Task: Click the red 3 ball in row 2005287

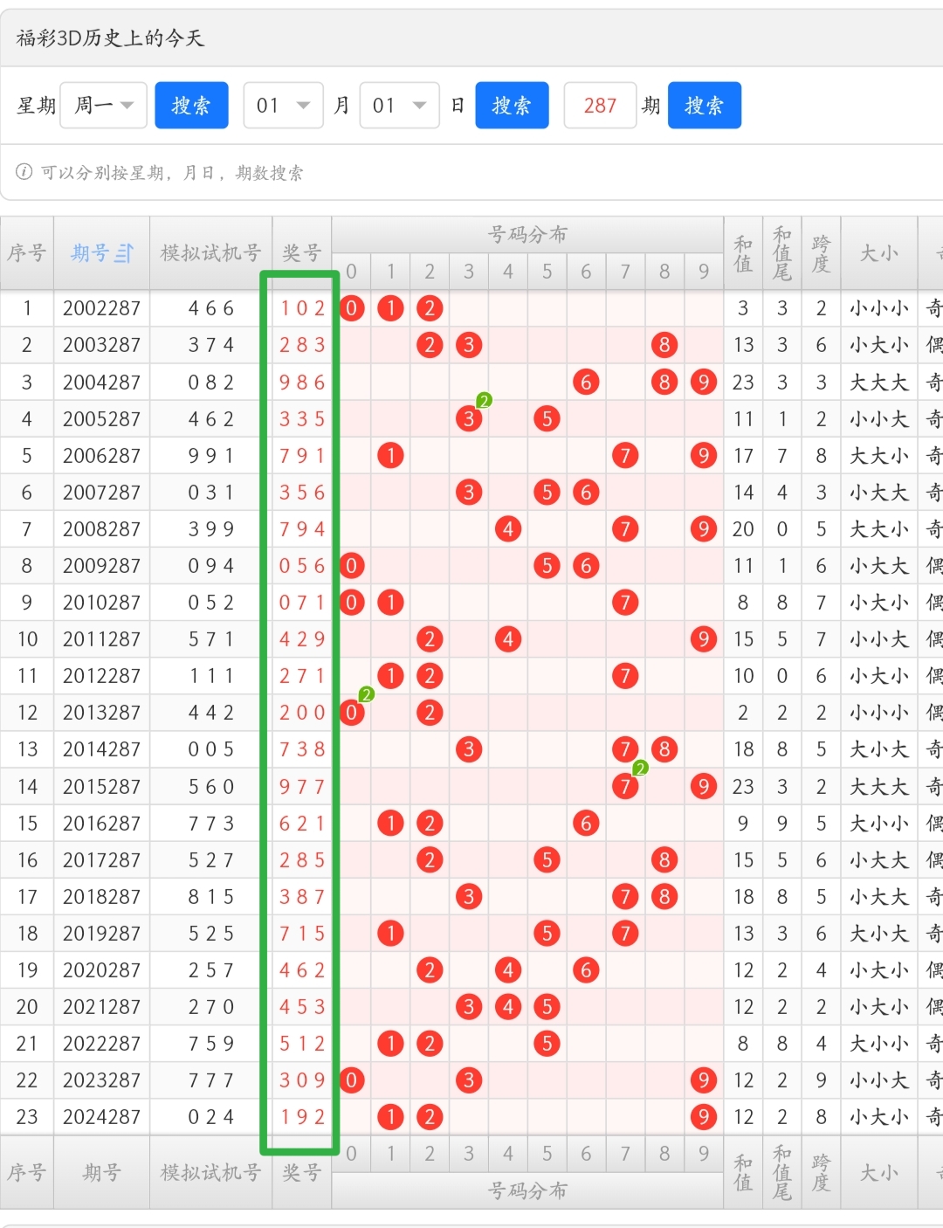Action: (469, 418)
